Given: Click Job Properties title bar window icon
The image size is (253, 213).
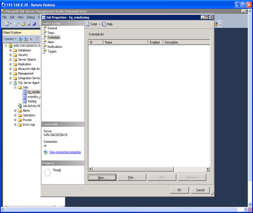Looking at the screenshot, I should [44, 17].
